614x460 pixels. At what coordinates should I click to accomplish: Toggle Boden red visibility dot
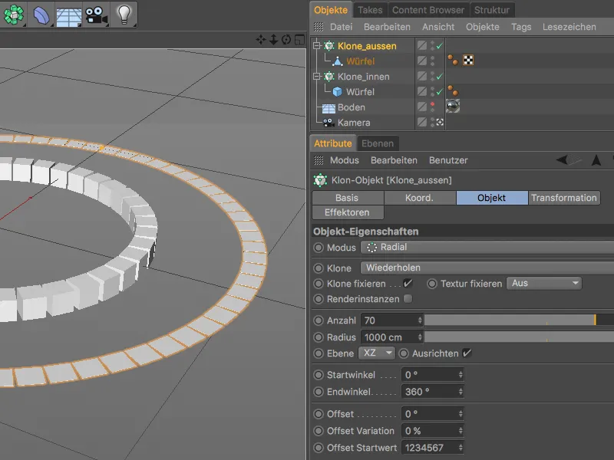(433, 104)
